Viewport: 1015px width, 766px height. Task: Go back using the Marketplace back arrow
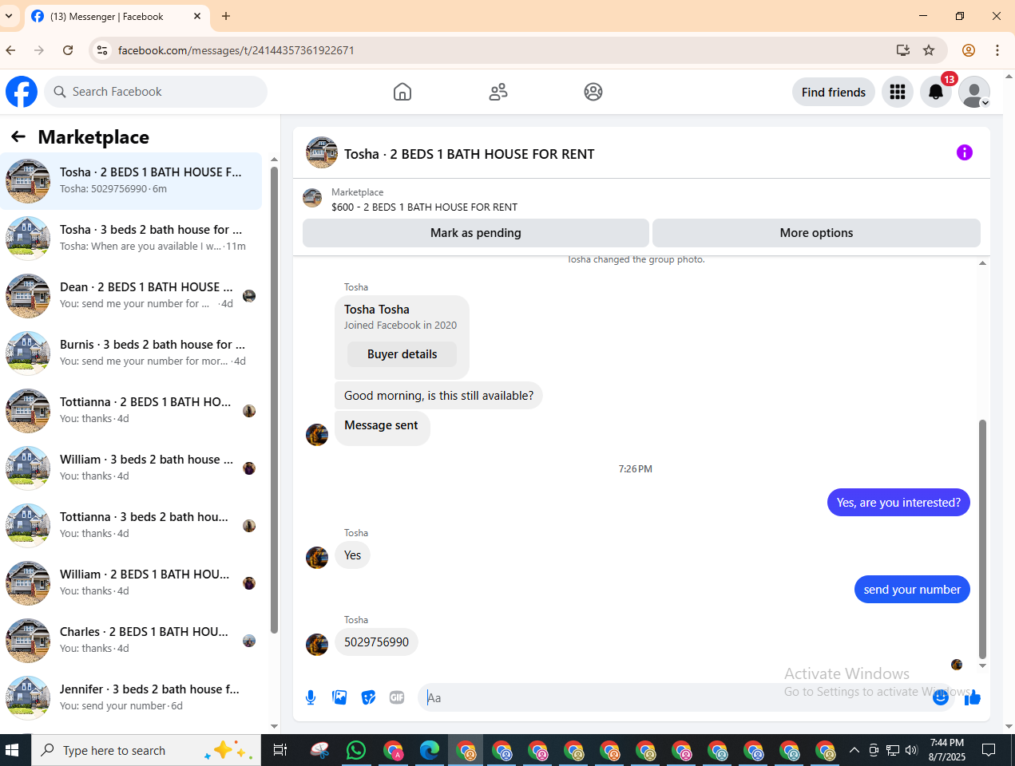[18, 136]
